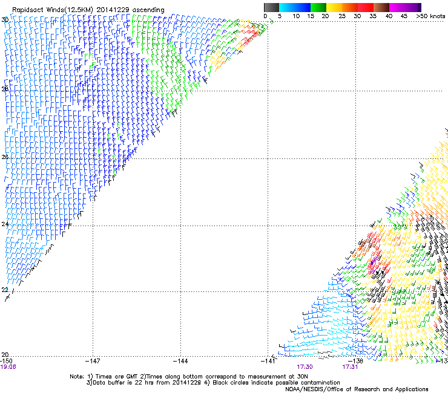Click the cyan 5-10 knots legend color
This screenshot has width=448, height=393.
(x=286, y=7)
